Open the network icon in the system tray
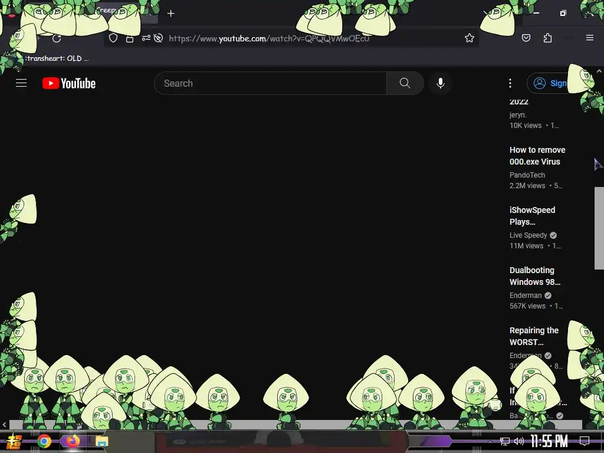 point(505,441)
